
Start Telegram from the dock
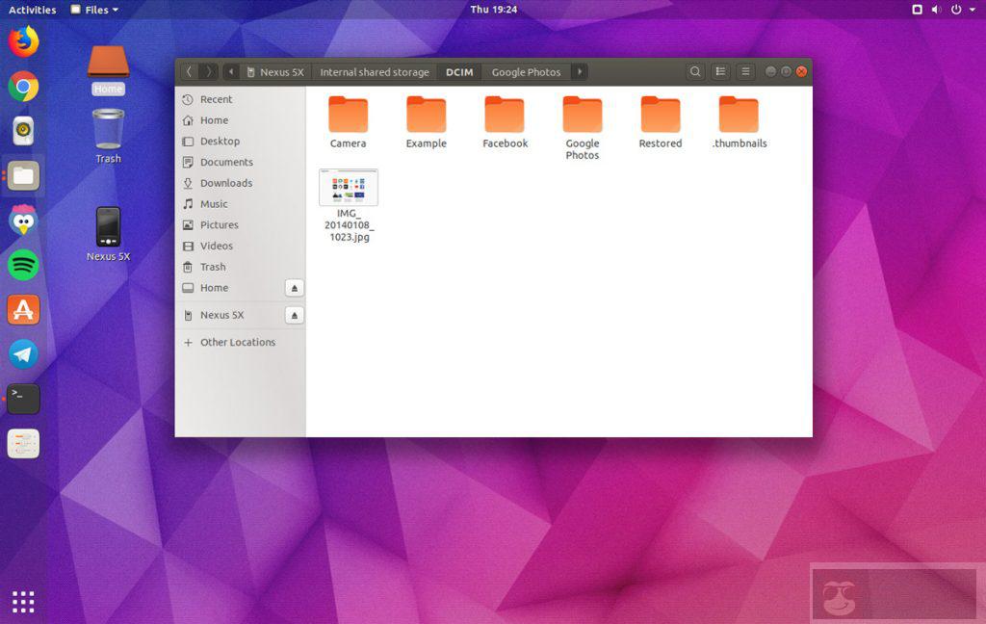[x=22, y=354]
